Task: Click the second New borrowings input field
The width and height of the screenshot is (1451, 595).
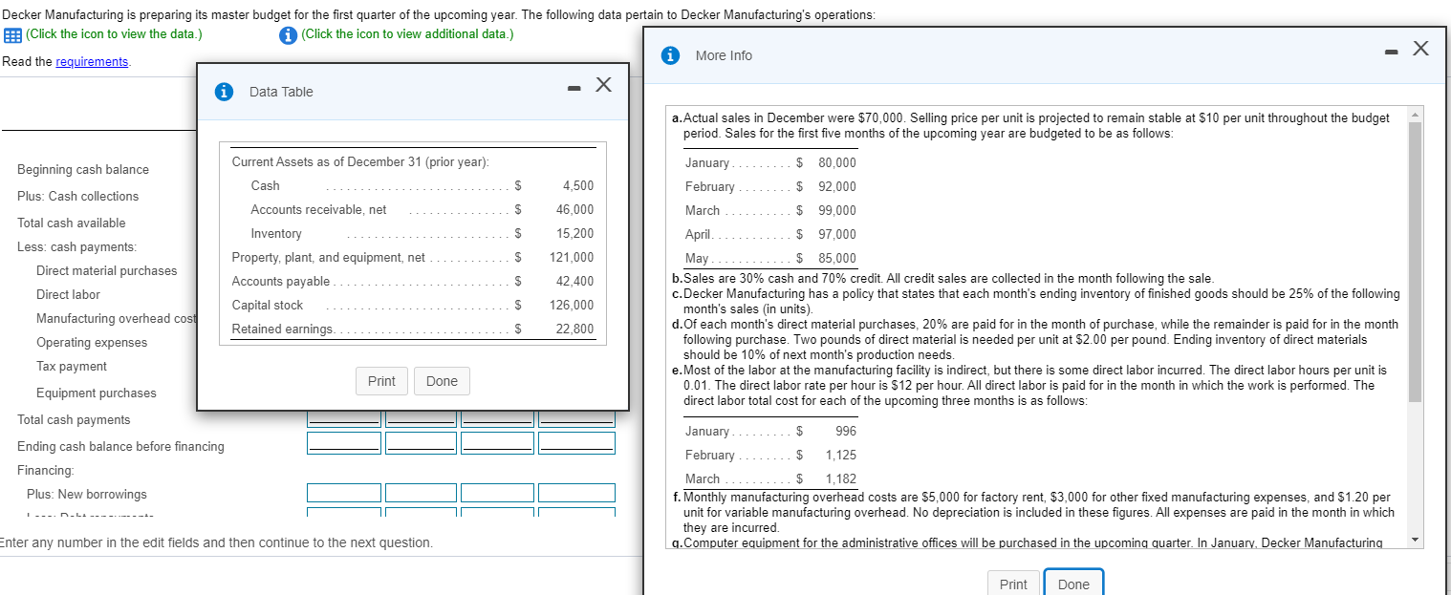Action: (422, 493)
